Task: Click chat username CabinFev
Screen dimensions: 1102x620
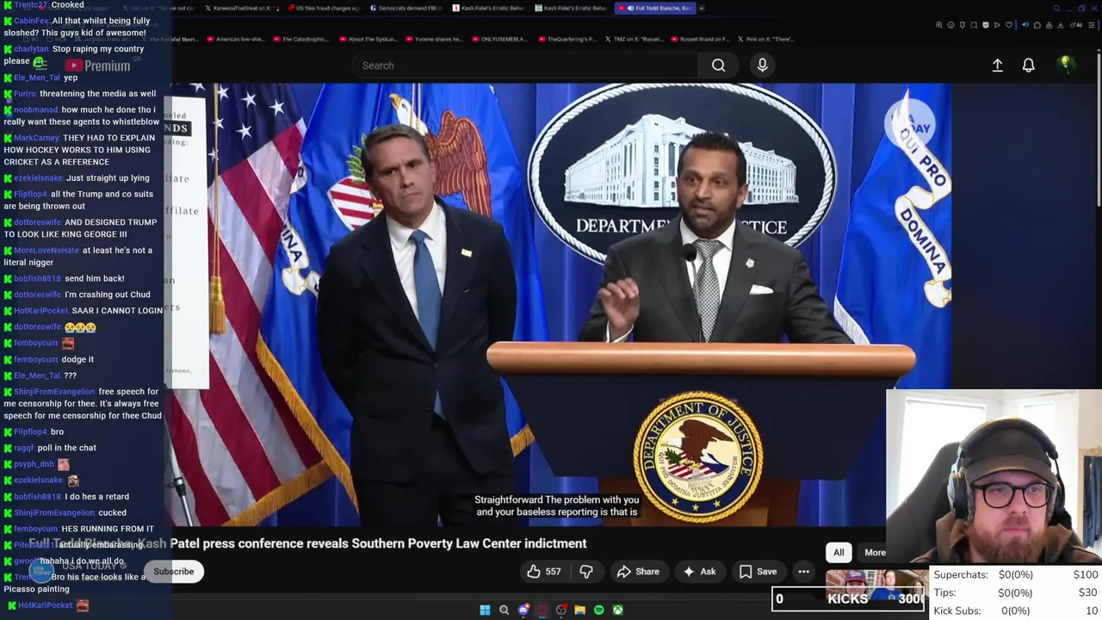Action: point(31,21)
